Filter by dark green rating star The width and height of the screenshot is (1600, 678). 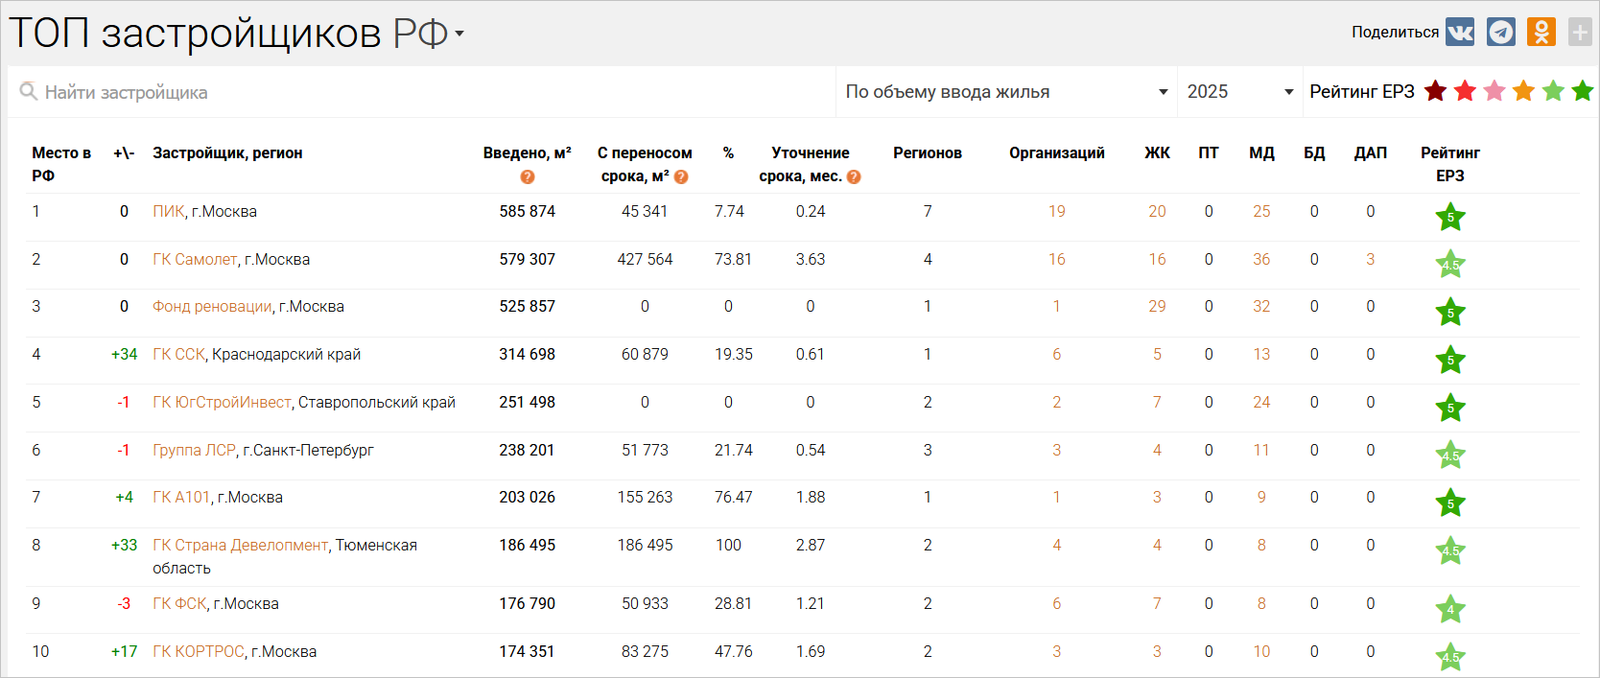tap(1583, 91)
